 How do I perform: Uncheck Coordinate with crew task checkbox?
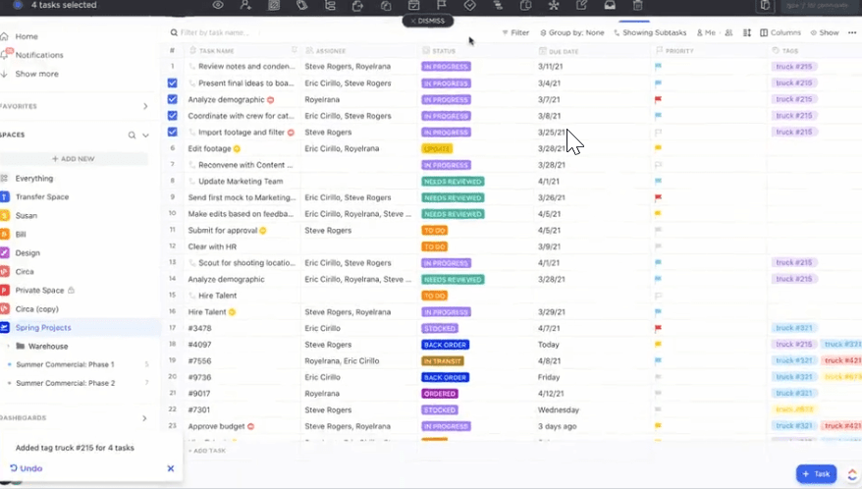pos(172,116)
